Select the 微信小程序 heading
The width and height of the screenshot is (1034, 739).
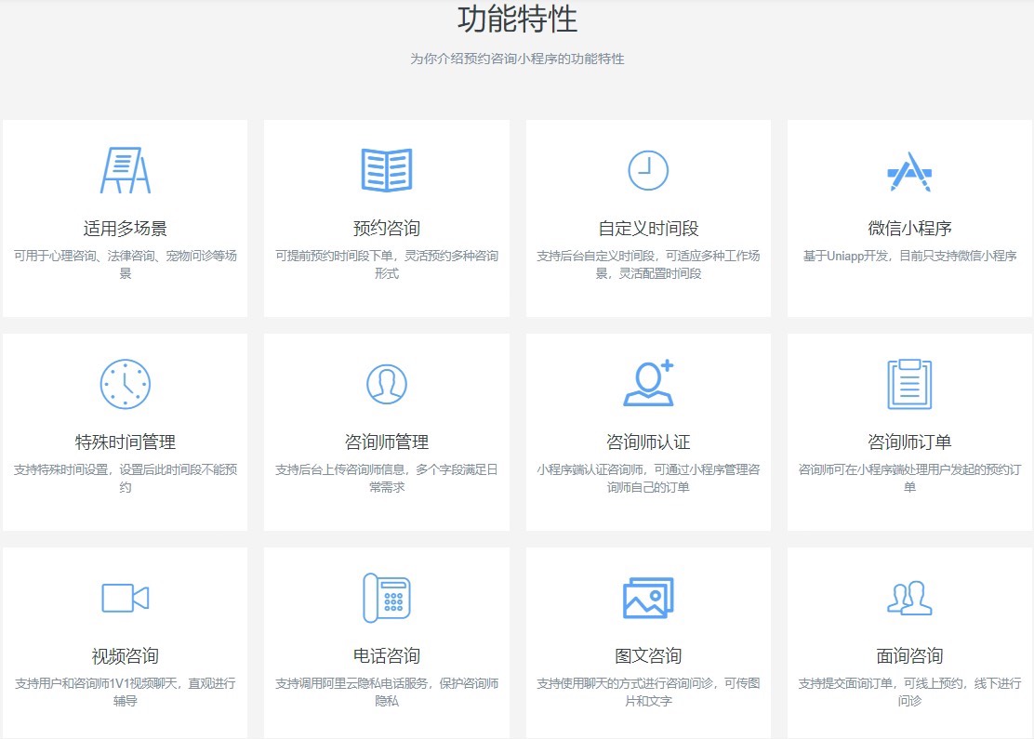(909, 228)
